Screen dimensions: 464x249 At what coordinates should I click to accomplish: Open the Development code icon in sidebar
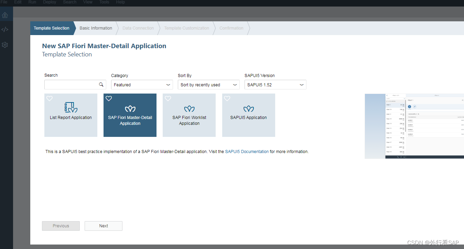[5, 30]
